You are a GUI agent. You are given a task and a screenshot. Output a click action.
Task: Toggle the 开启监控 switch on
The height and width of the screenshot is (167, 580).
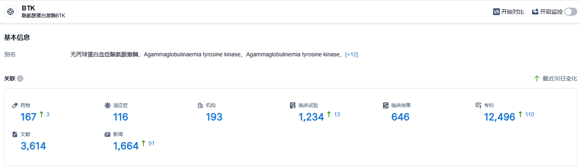pos(571,12)
